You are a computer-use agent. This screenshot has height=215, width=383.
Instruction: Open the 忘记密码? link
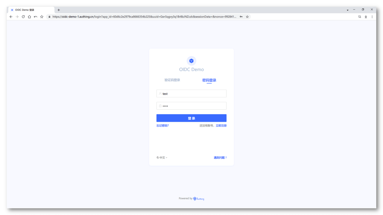tap(162, 126)
